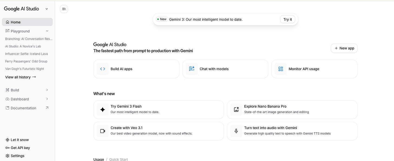Expand the Build section chevron
The width and height of the screenshot is (394, 161).
click(47, 90)
